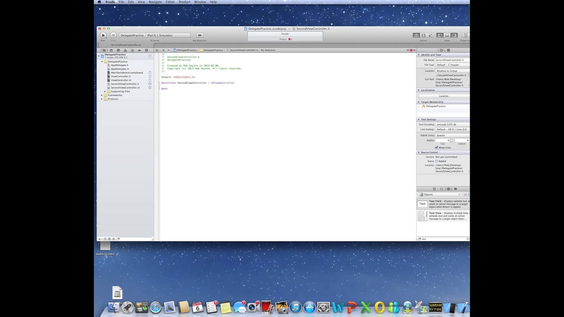
Task: Click No Selection in the jump bar
Action: 268,50
